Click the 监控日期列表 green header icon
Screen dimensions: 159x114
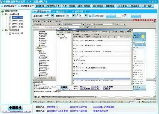pyautogui.click(x=3, y=11)
